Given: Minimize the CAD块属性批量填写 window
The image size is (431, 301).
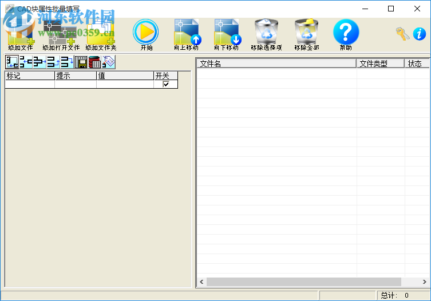Looking at the screenshot, I should pos(365,9).
